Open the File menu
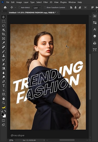The image size is (98, 142). [x=8, y=2]
